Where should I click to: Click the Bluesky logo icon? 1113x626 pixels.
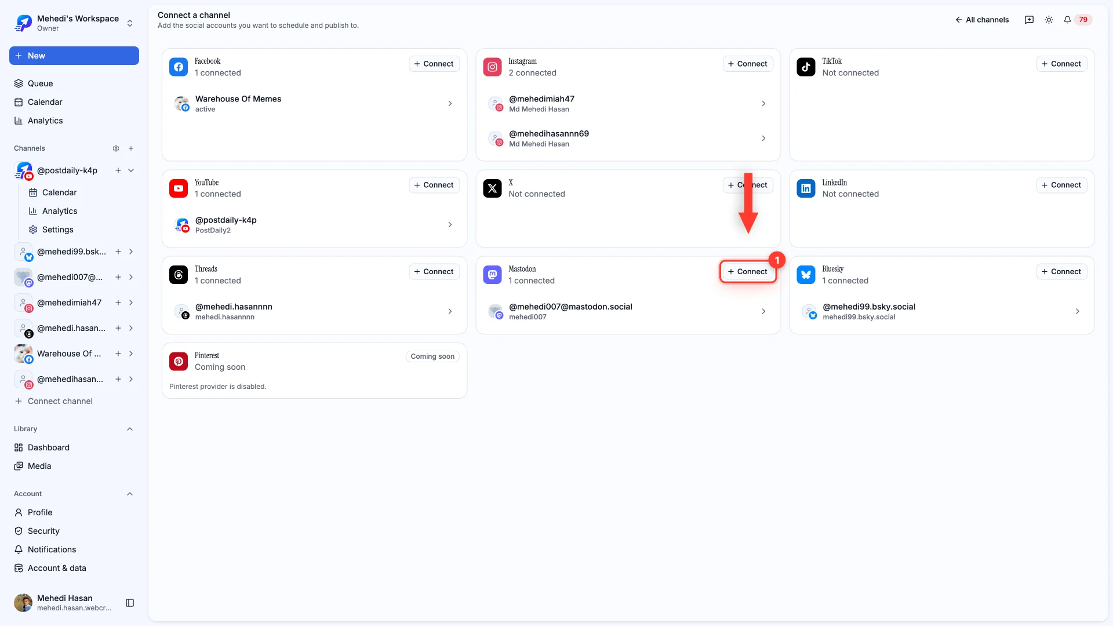[806, 275]
